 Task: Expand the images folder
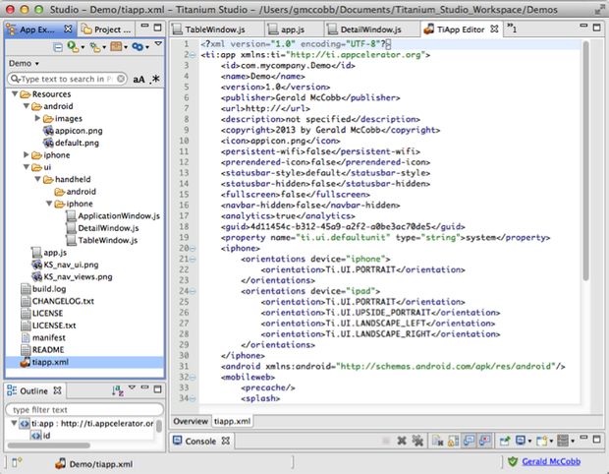[37, 118]
